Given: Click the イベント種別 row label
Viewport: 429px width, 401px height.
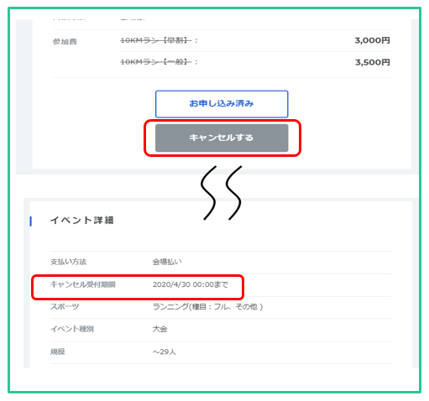Looking at the screenshot, I should click(x=72, y=329).
